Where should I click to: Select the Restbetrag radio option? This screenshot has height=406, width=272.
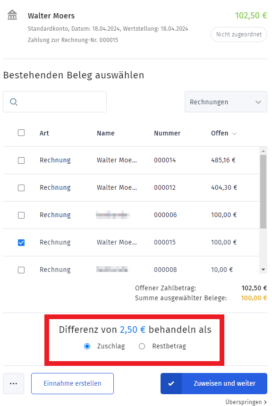[142, 346]
